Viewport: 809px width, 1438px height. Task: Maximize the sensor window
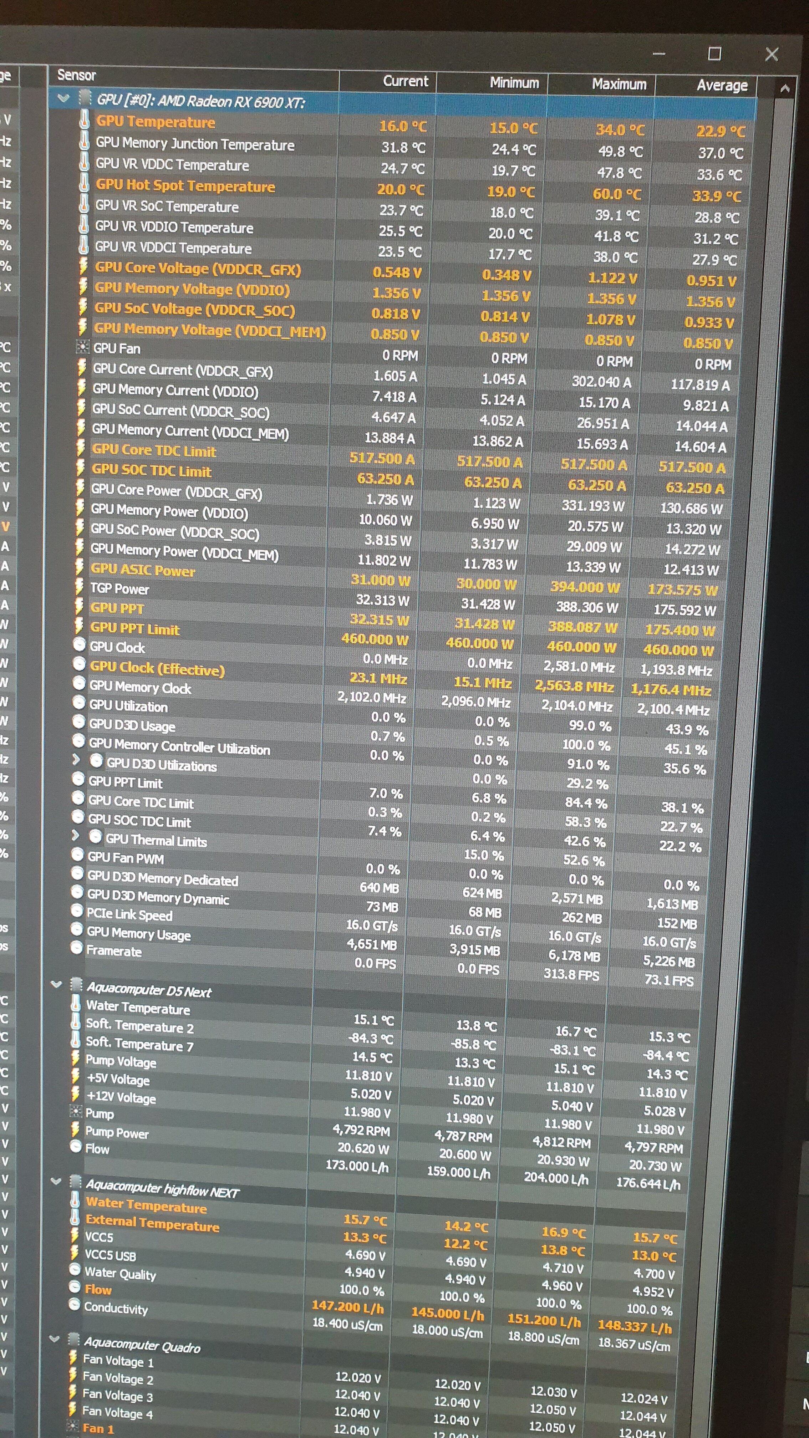(714, 53)
